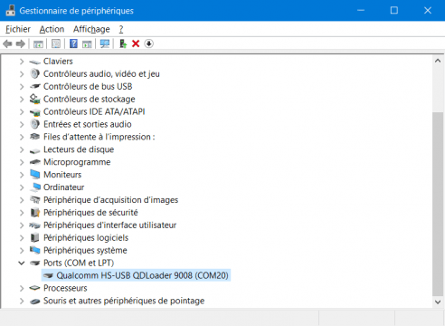Expand the Contrôleurs de bus USB node
The image size is (445, 326).
22,87
